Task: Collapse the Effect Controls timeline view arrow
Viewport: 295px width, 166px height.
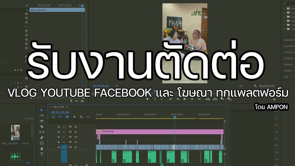Action: pos(27,6)
